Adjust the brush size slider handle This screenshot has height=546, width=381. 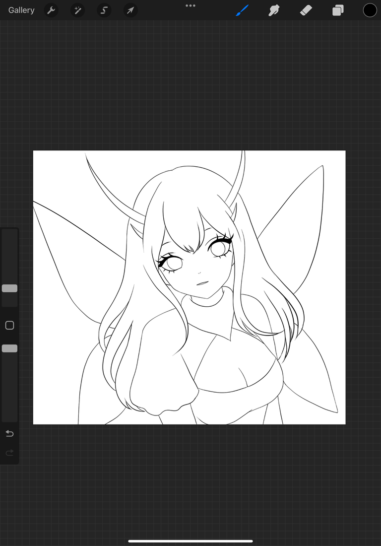point(10,288)
